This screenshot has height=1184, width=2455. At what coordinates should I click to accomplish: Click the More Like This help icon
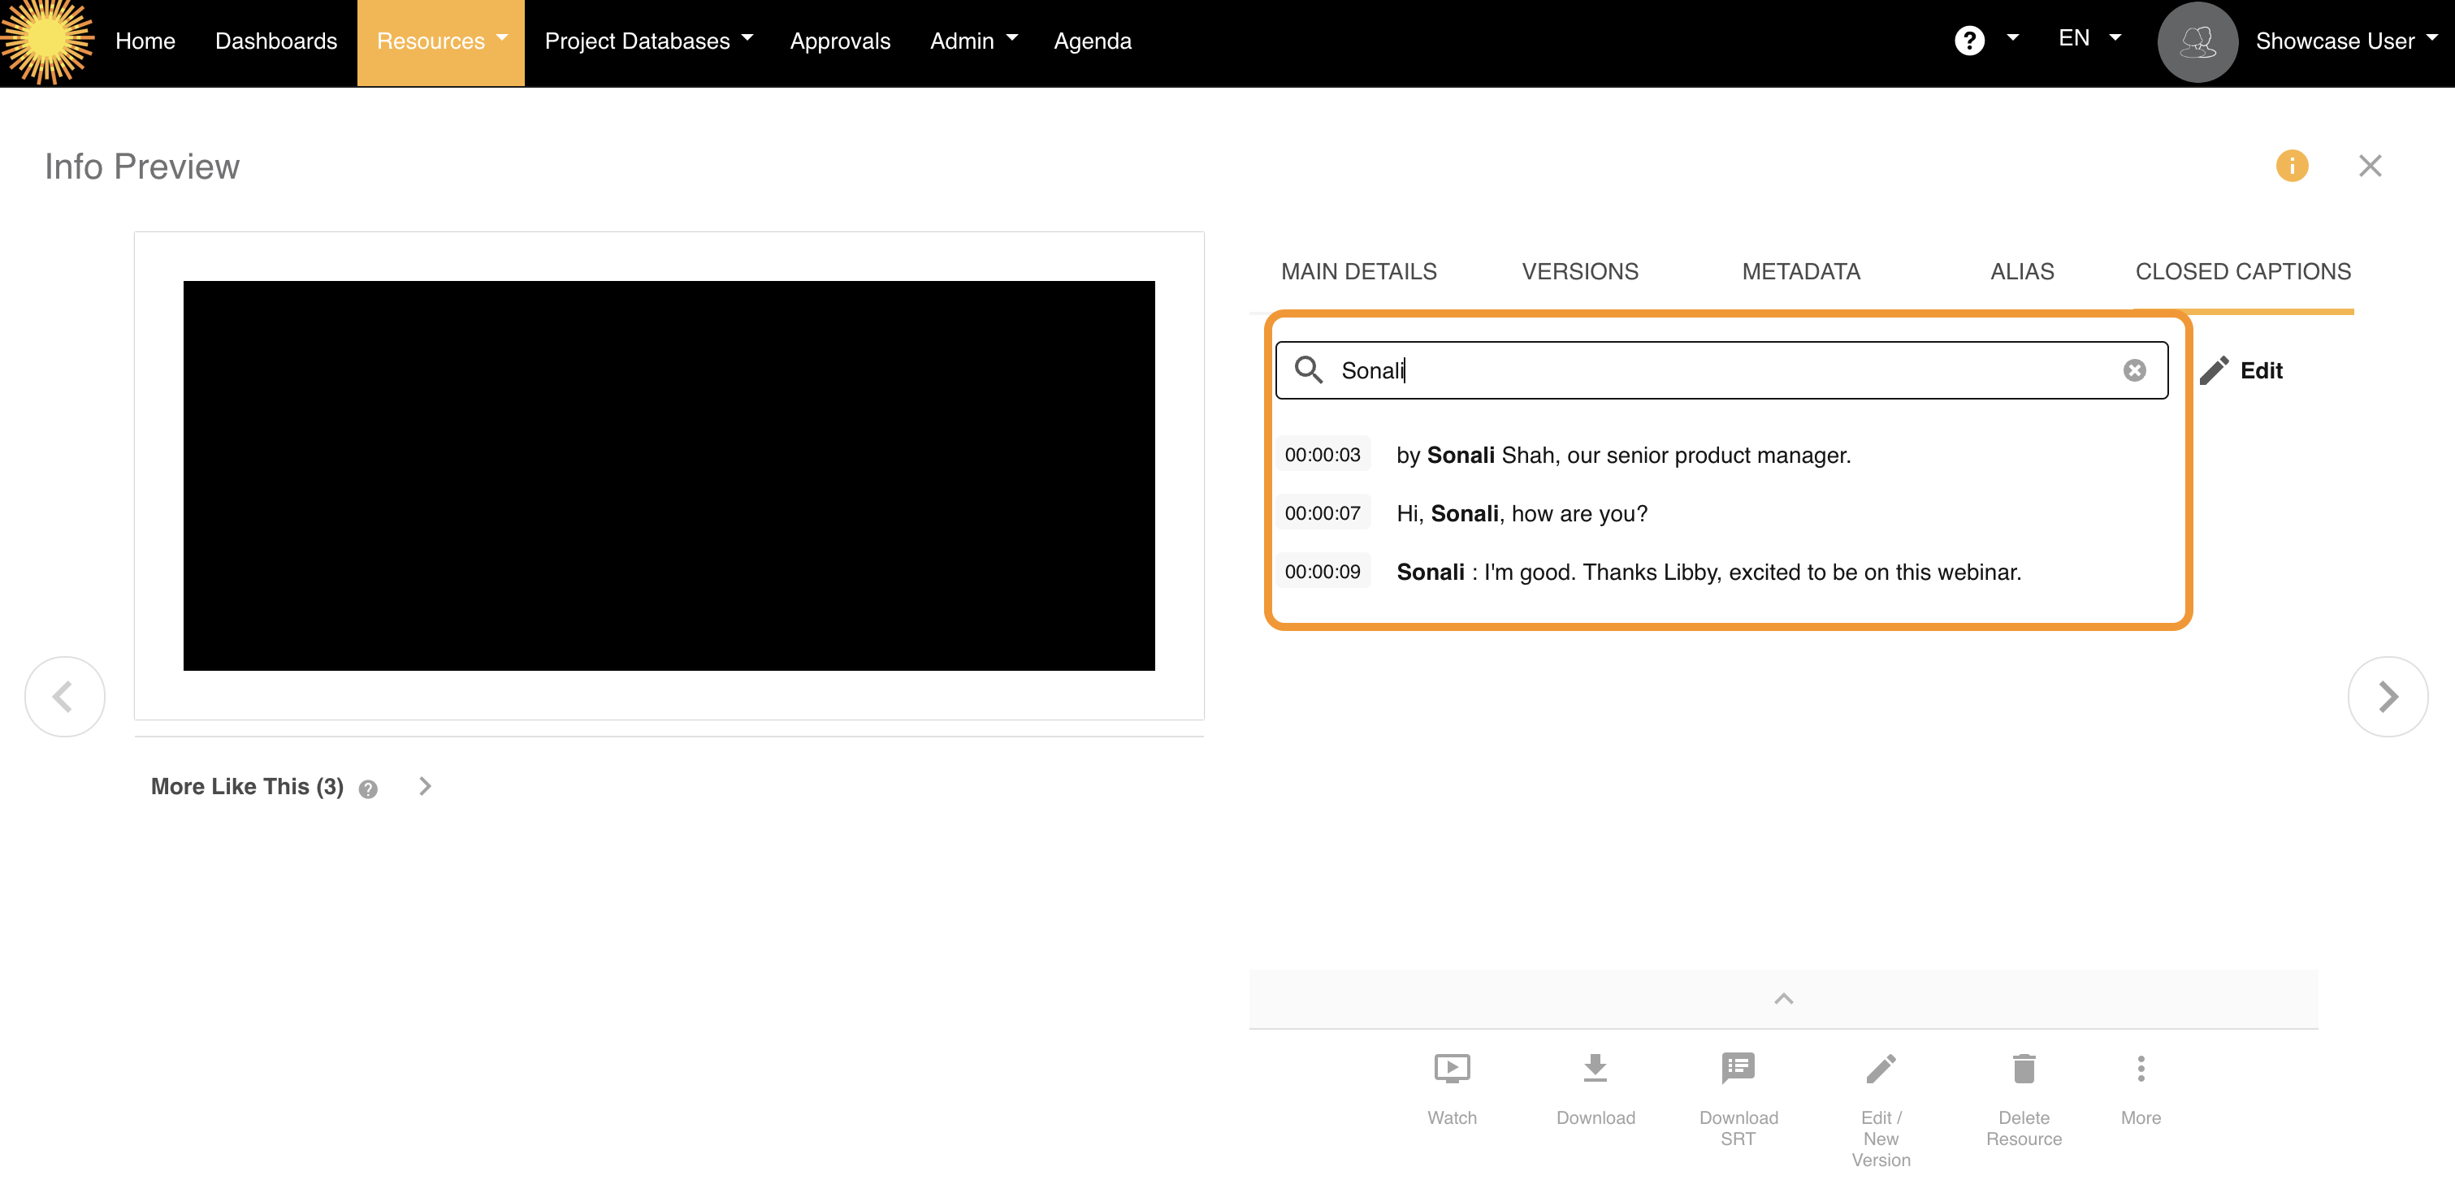pos(368,789)
